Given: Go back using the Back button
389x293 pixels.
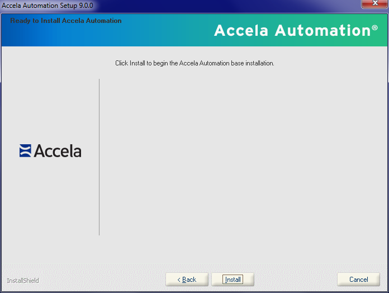Looking at the screenshot, I should tap(187, 280).
